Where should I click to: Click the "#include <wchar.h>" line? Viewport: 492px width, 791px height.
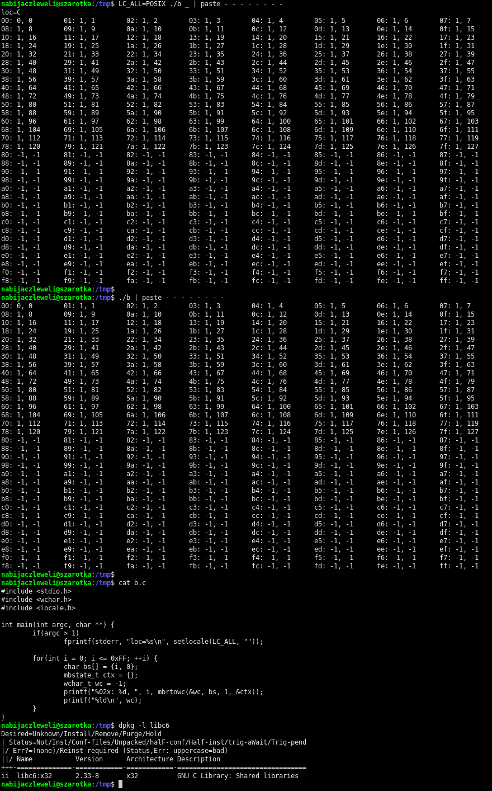(x=36, y=600)
